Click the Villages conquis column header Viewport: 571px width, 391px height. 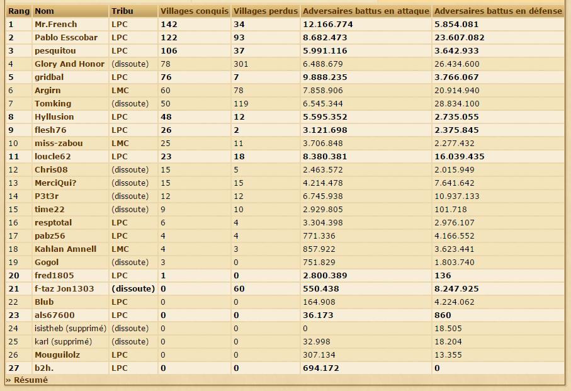tap(195, 11)
